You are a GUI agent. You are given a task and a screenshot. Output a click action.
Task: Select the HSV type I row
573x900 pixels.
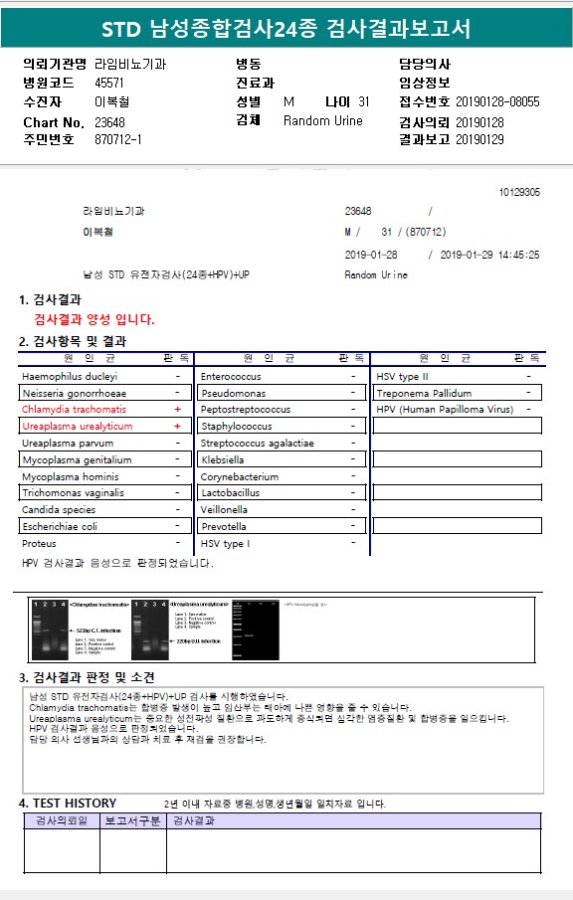[282, 544]
